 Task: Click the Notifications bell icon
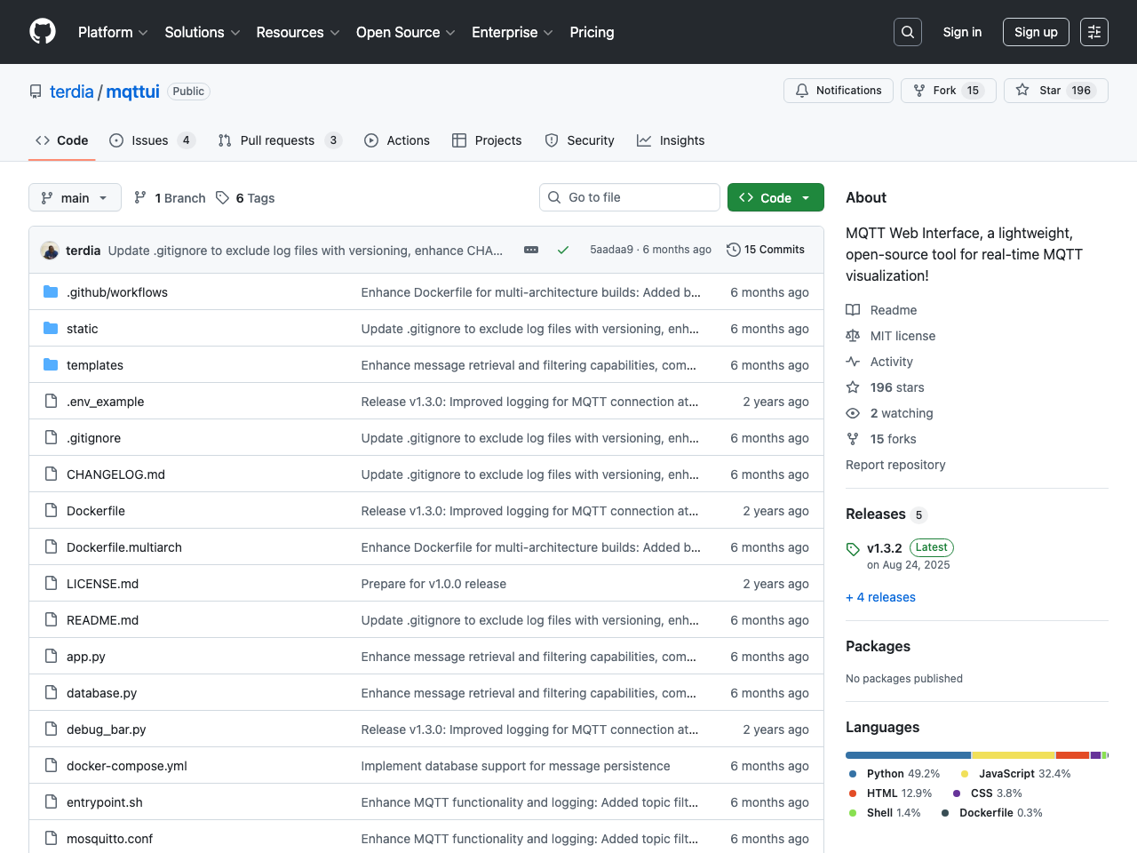[x=802, y=90]
